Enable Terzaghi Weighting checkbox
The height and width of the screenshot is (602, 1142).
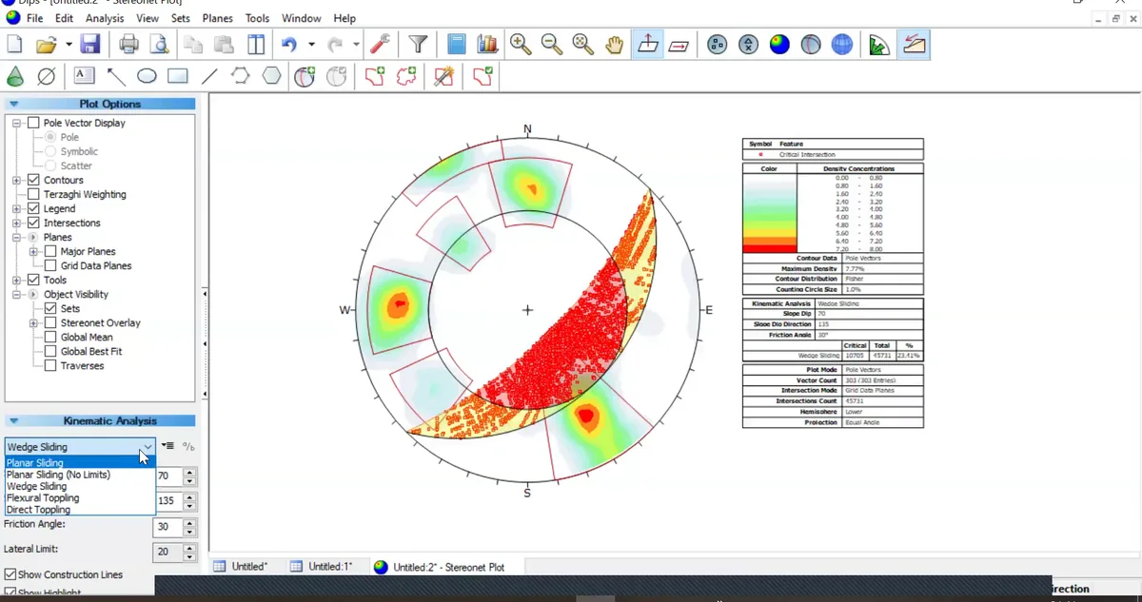[x=34, y=194]
